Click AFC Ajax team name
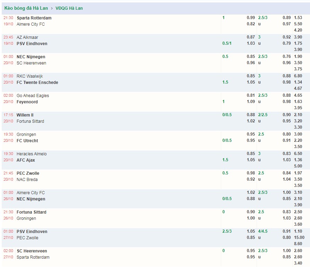Viewport: 310px width, 267px height. point(26,160)
